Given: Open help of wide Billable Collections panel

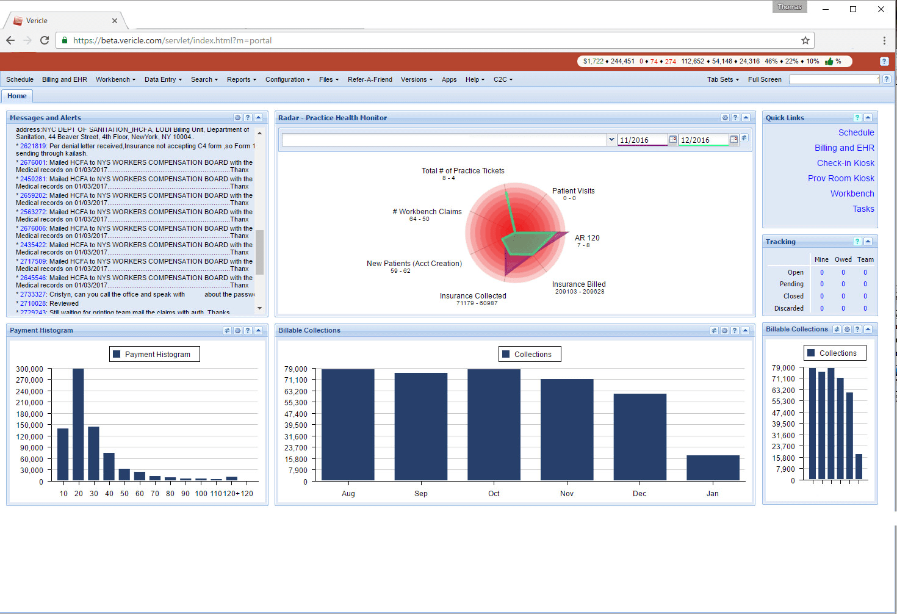Looking at the screenshot, I should tap(735, 330).
